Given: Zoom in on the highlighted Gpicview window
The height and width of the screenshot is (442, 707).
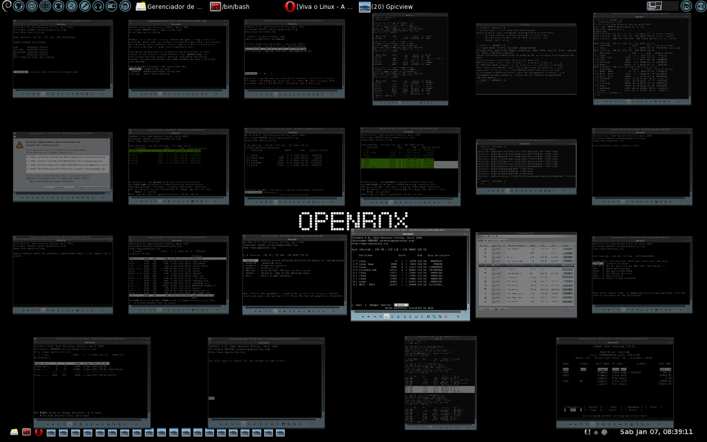Looking at the screenshot, I should pyautogui.click(x=381, y=317).
